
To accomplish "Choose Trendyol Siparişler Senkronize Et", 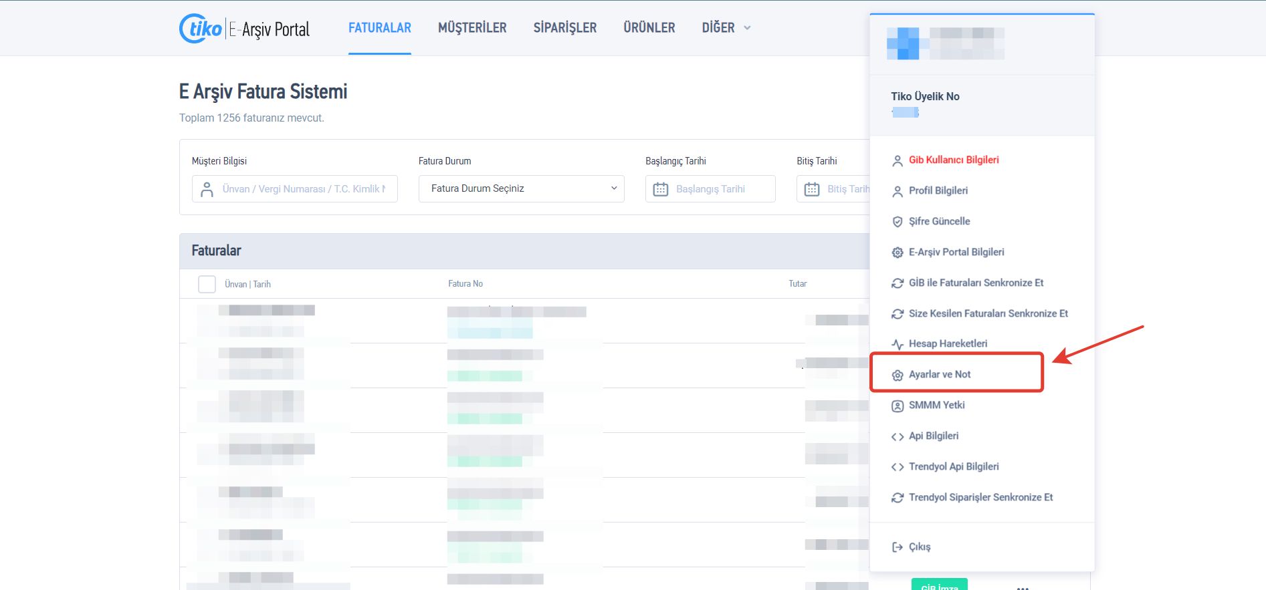I will [x=980, y=497].
